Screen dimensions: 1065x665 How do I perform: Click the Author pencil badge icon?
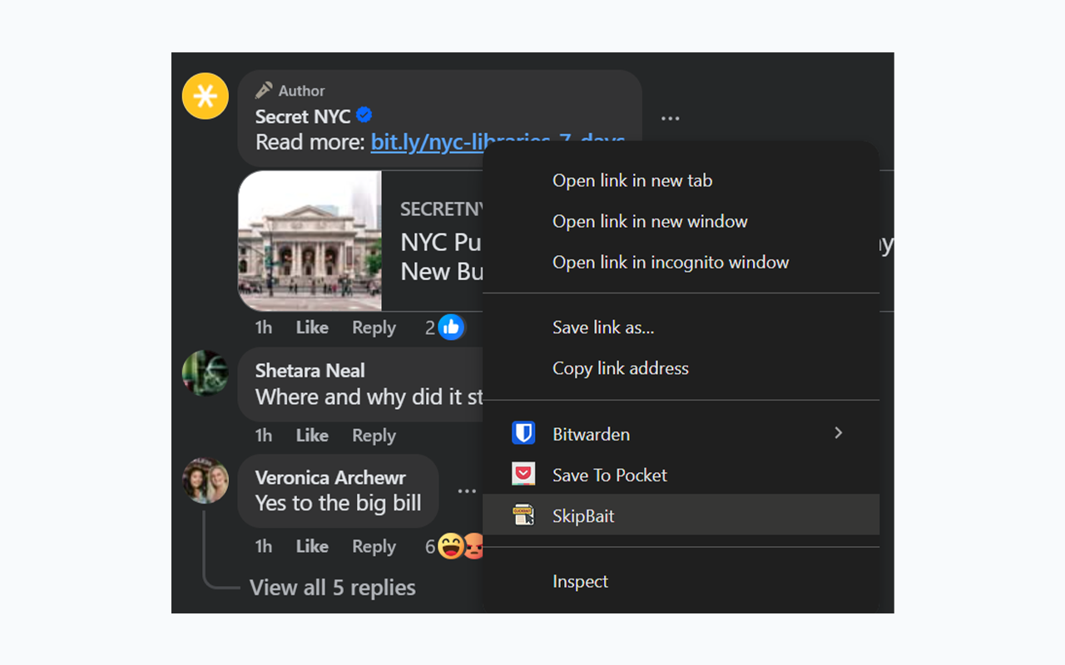pos(264,90)
